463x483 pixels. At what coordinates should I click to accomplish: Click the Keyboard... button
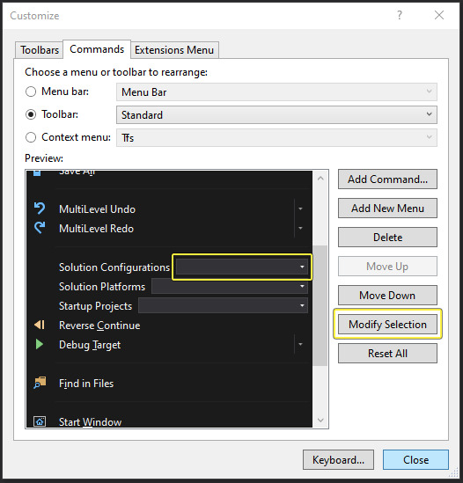(339, 459)
